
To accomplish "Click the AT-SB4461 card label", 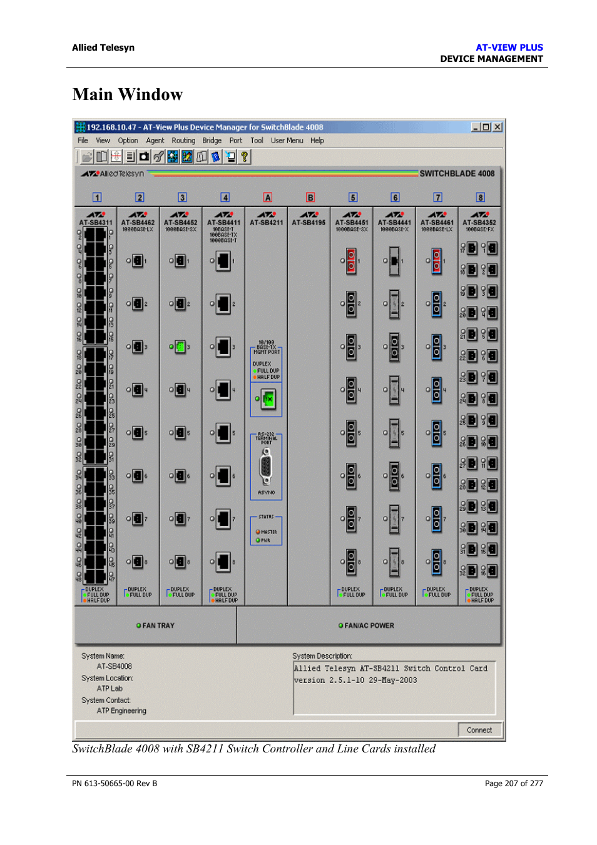I will [437, 222].
